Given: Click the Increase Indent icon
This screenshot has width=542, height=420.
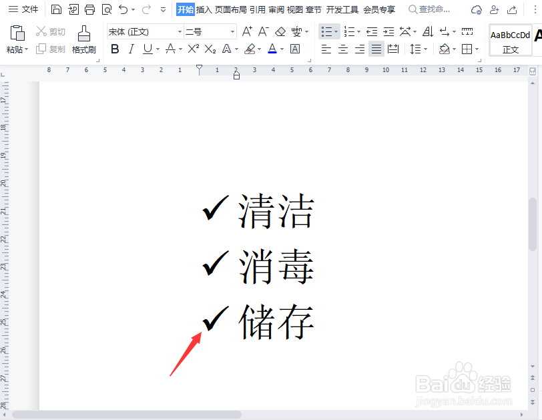Looking at the screenshot, I should click(x=388, y=31).
